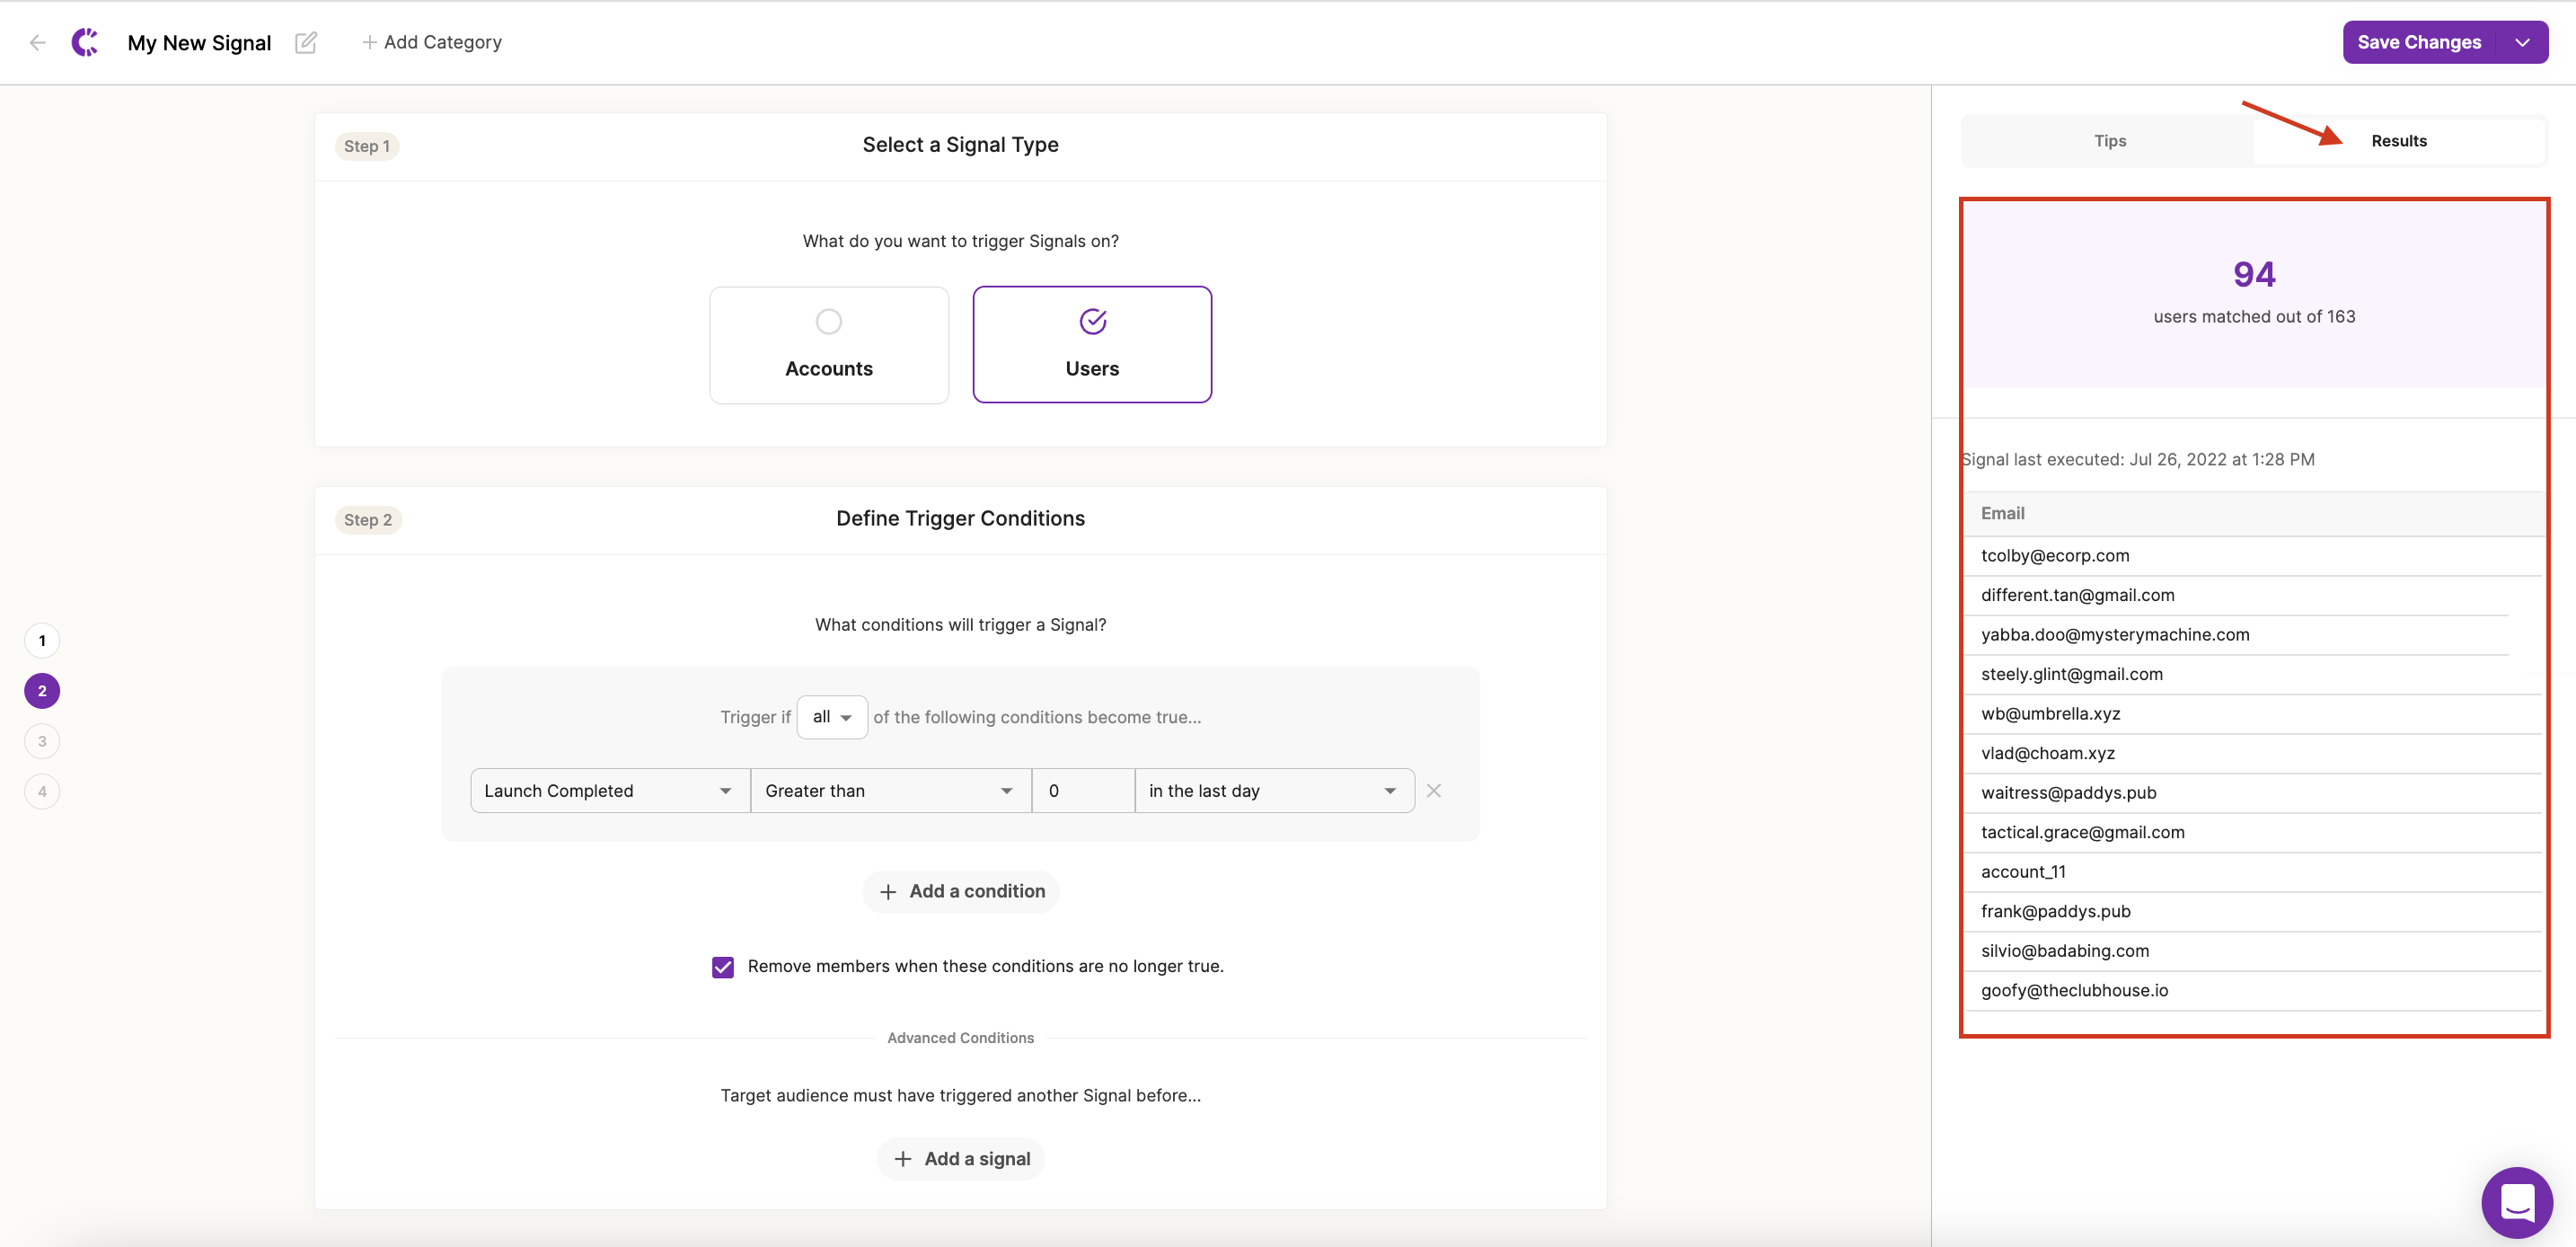Click the back arrow icon
The height and width of the screenshot is (1247, 2576).
pyautogui.click(x=38, y=42)
